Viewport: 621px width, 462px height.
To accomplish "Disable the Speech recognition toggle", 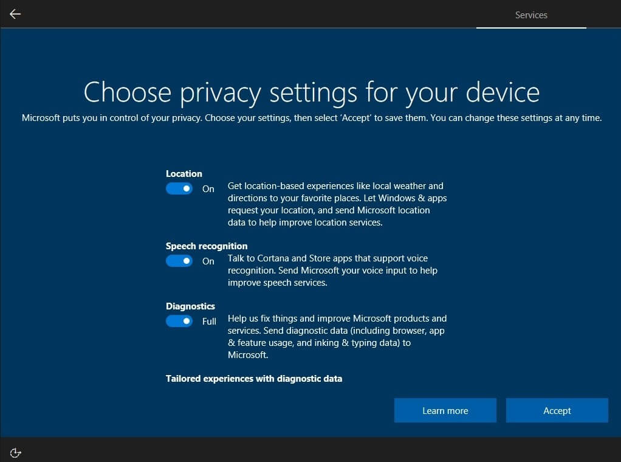I will tap(179, 261).
